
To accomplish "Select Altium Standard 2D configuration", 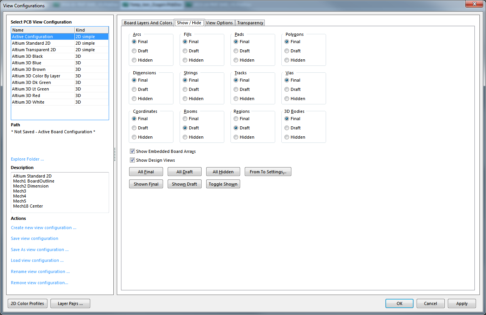I will pos(60,43).
